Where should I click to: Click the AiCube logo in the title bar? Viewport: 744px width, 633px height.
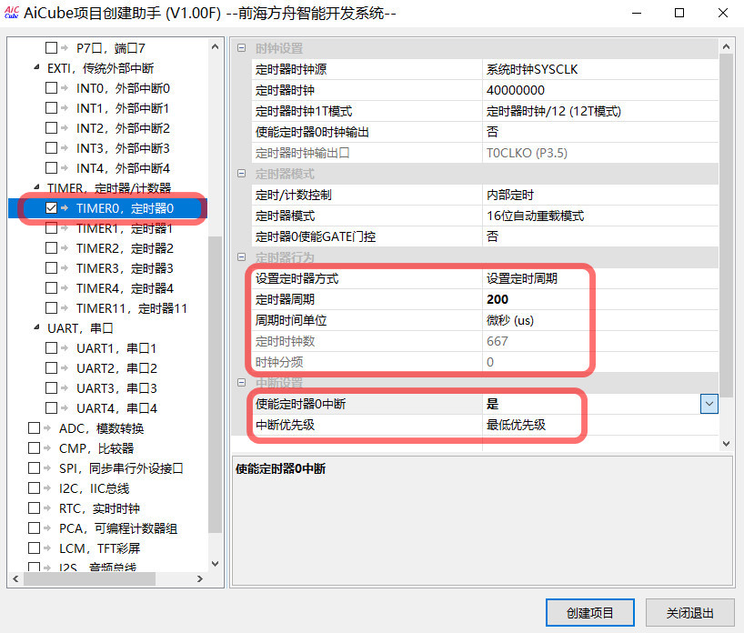point(13,13)
